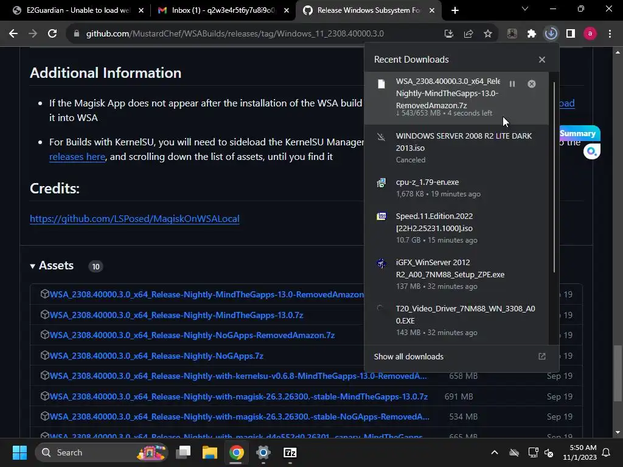This screenshot has height=467, width=623.
Task: Open the Windows Start menu
Action: [19, 452]
